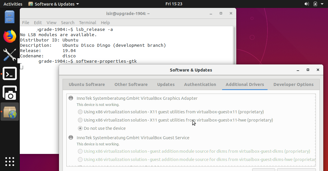Image resolution: width=328 pixels, height=171 pixels.
Task: Switch to Terminal dock icon
Action: tap(10, 74)
